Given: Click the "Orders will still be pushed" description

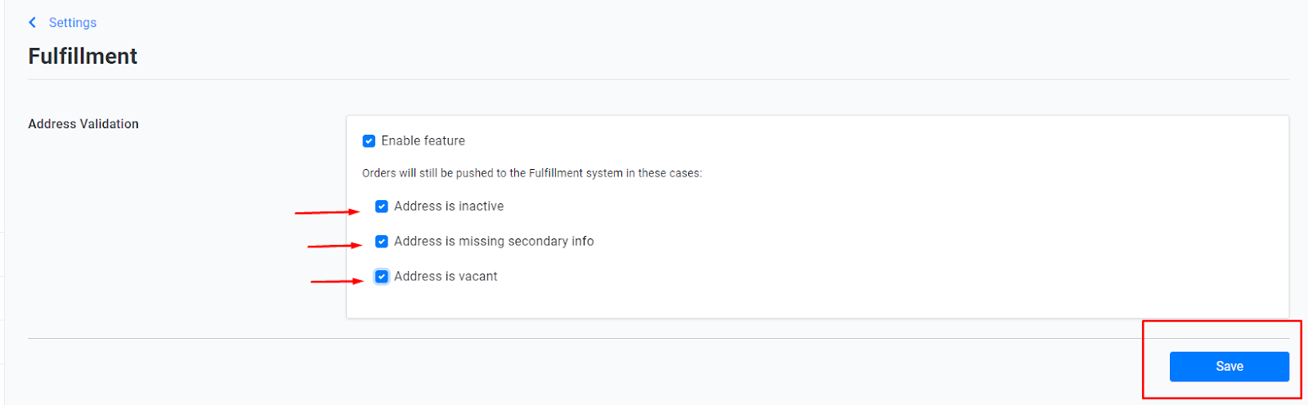Looking at the screenshot, I should (x=532, y=173).
